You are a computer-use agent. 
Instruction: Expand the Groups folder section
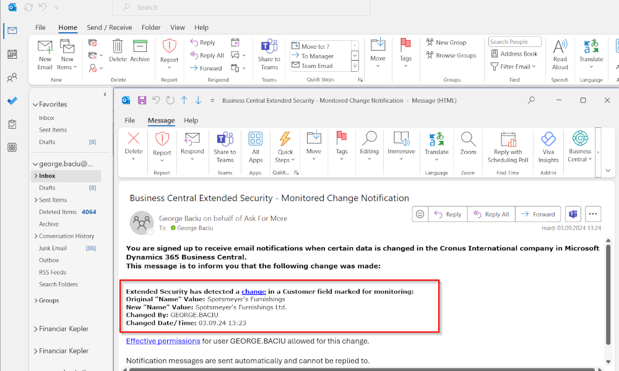(36, 301)
